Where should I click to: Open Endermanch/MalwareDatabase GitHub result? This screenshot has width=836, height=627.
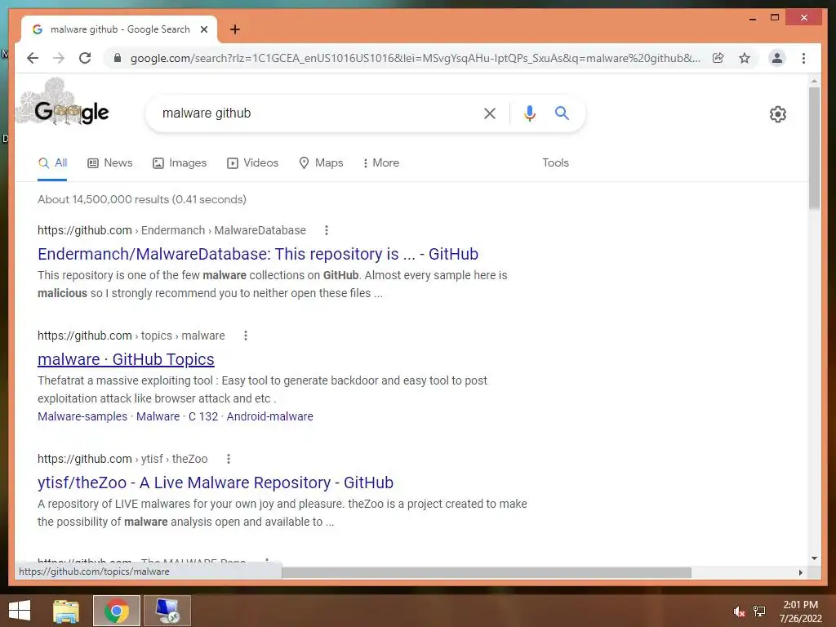click(x=258, y=254)
